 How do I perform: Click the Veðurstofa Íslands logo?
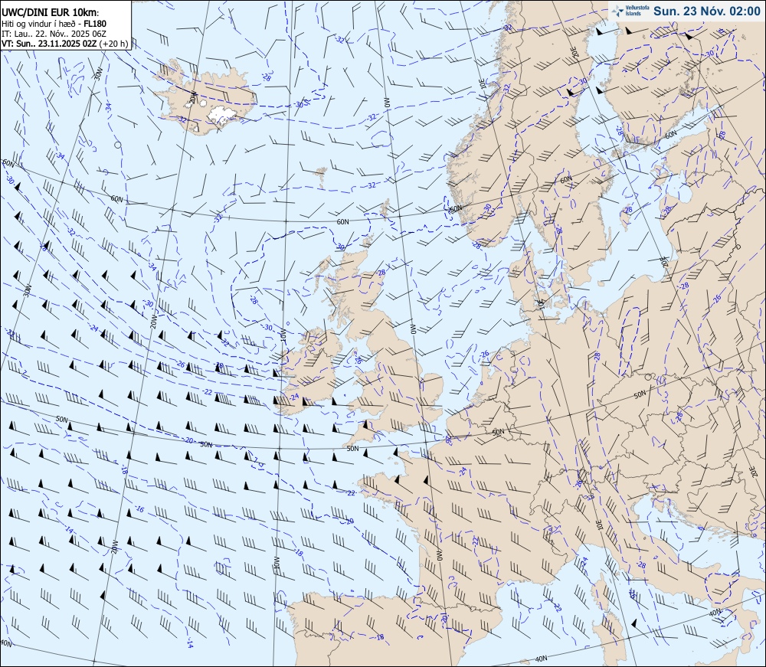629,11
